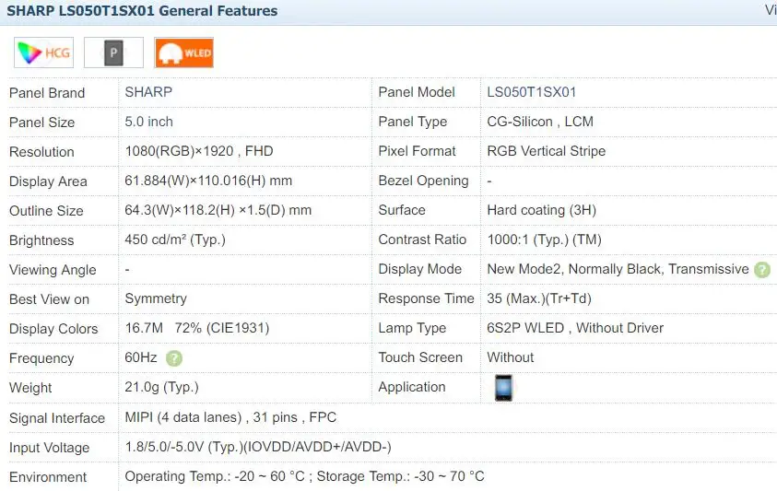Select the RGB Vertical Stripe value
777x491 pixels.
coord(547,151)
